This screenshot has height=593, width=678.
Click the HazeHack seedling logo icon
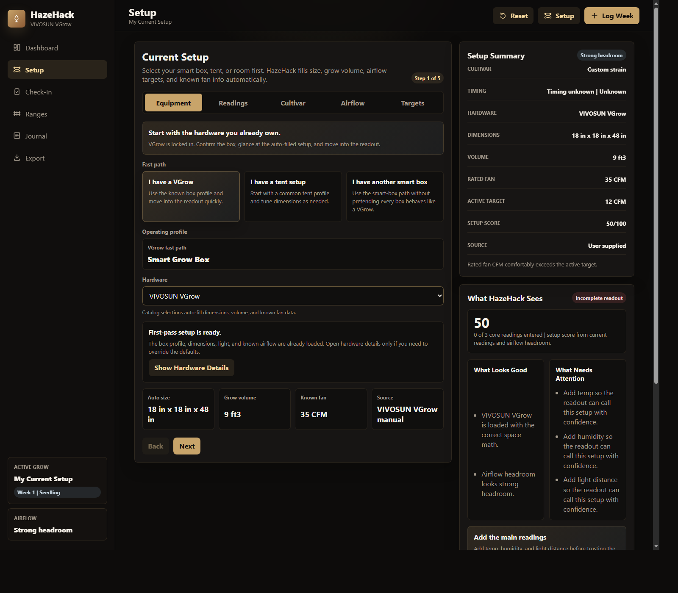point(17,18)
